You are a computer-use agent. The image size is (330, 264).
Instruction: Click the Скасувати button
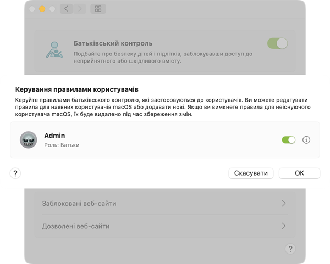coord(251,173)
